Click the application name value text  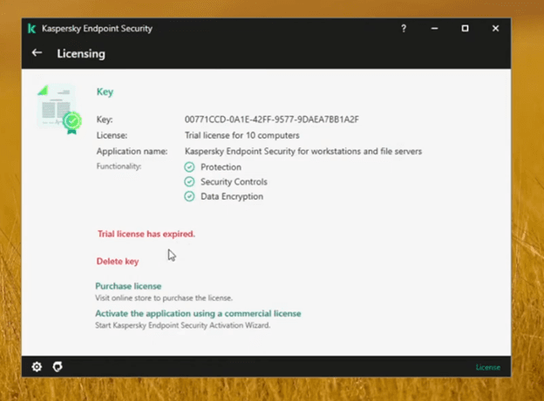(x=303, y=151)
